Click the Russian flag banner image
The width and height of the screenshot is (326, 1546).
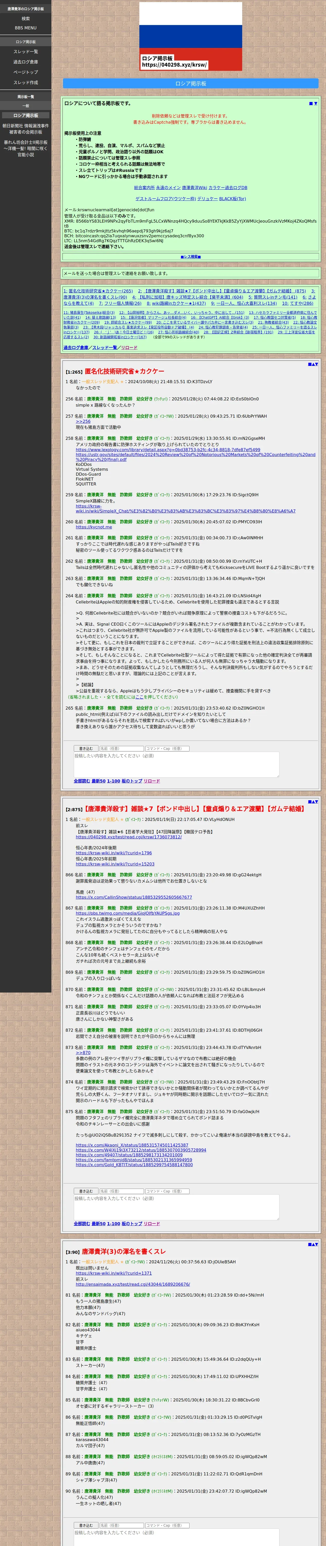[191, 36]
